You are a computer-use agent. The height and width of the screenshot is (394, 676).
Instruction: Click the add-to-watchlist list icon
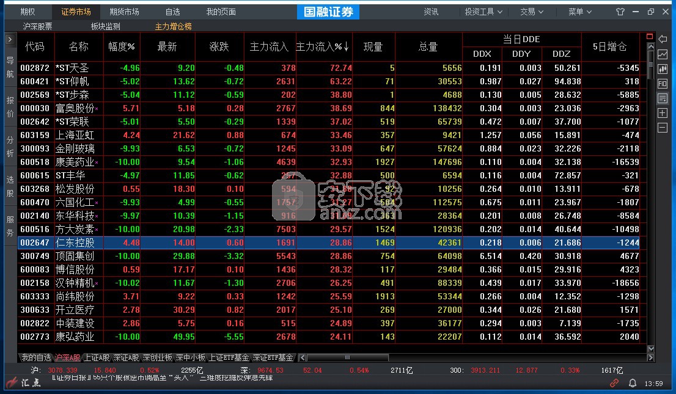[663, 98]
